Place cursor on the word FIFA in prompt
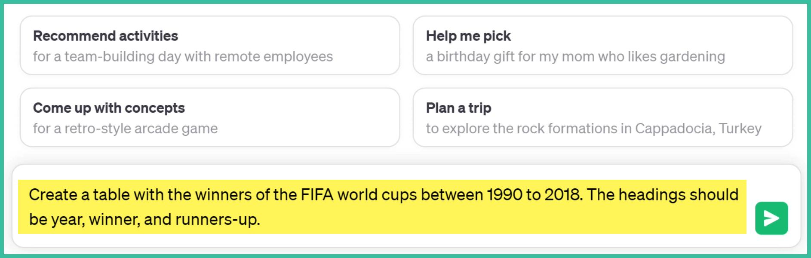This screenshot has width=811, height=258. [x=317, y=195]
